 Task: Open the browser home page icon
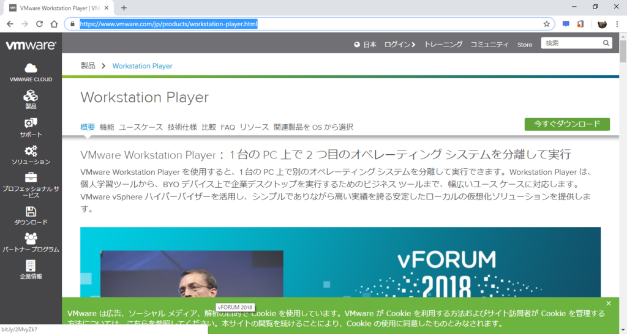[54, 24]
